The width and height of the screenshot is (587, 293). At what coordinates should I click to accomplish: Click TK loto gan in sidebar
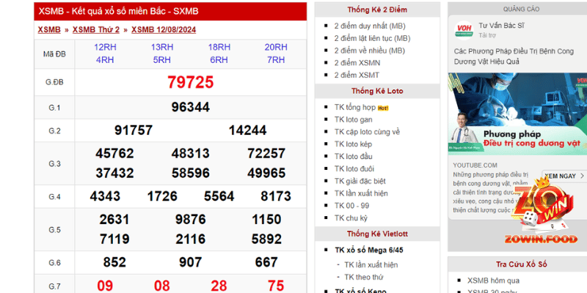click(354, 119)
